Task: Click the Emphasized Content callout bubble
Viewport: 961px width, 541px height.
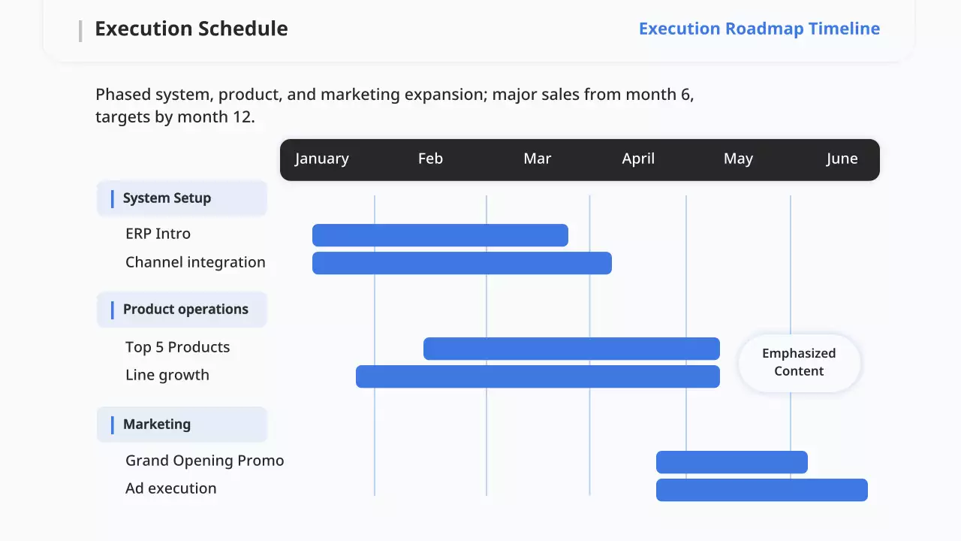Action: coord(799,362)
